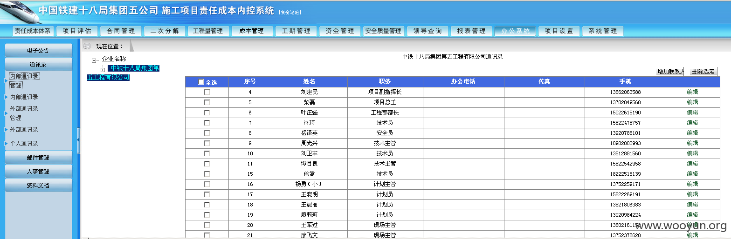
Task: Edit the 王晓明 contact entry
Action: point(692,194)
